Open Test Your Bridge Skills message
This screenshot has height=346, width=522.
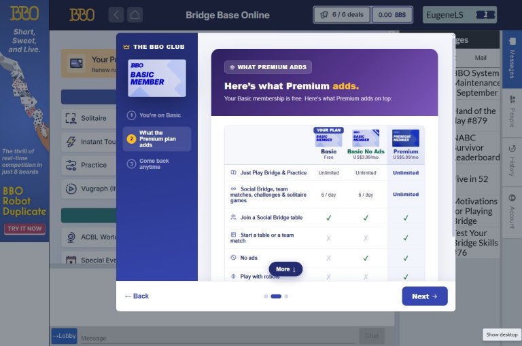(x=477, y=243)
